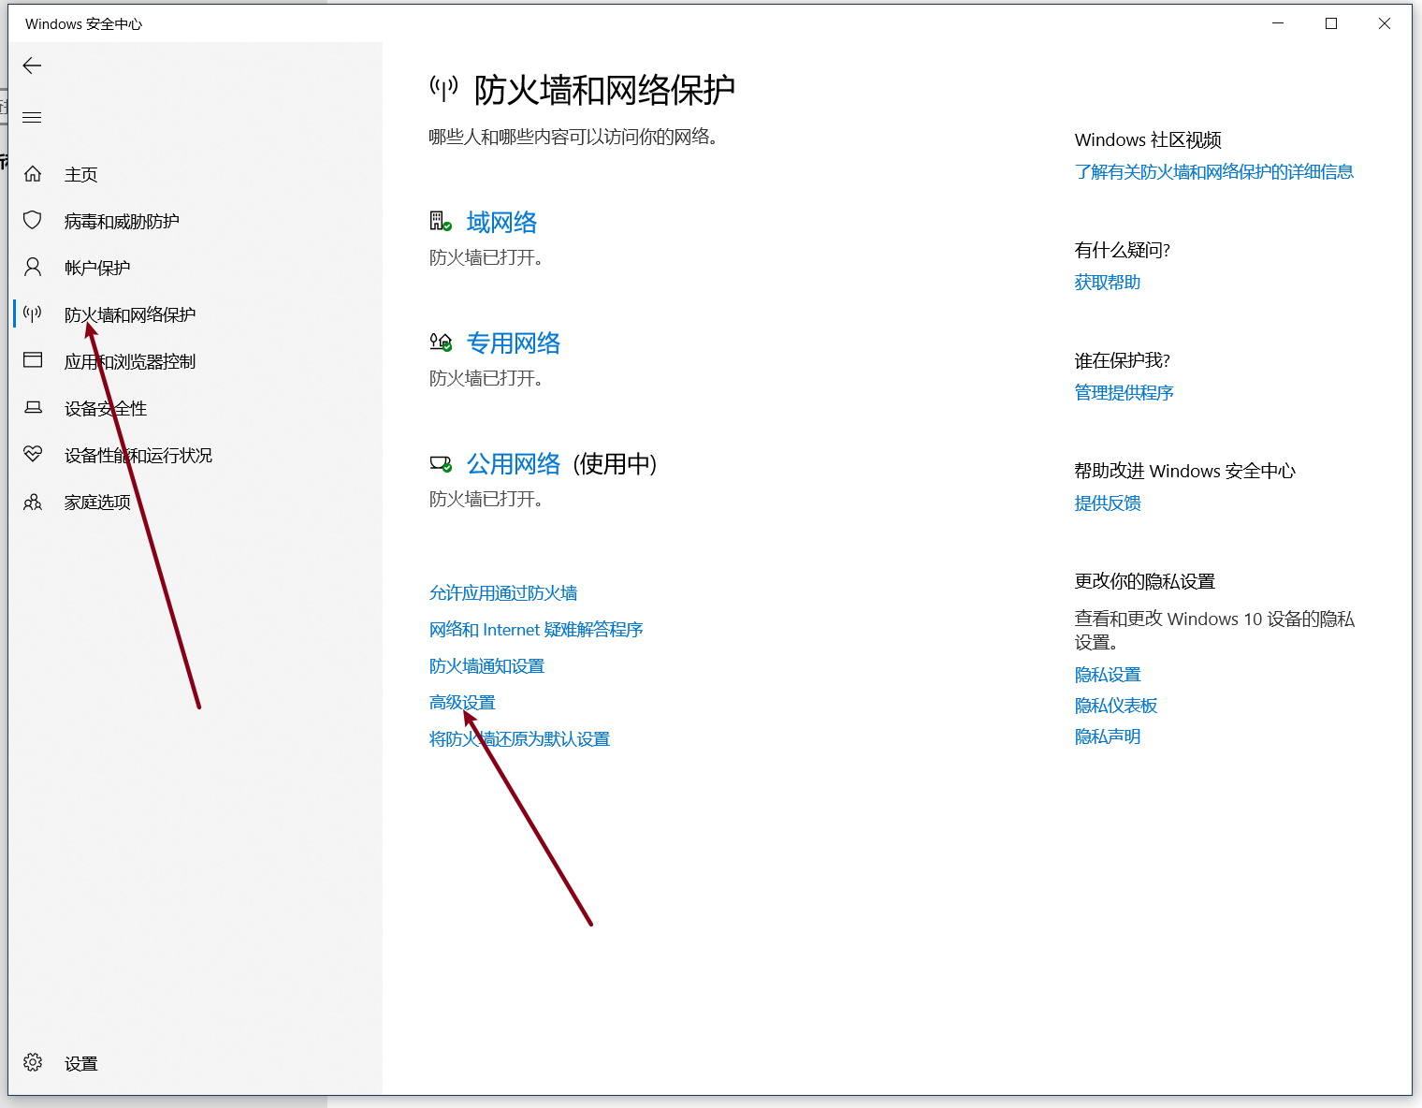Click the 更改你的隐私设置 heading
This screenshot has height=1108, width=1422.
(1145, 582)
